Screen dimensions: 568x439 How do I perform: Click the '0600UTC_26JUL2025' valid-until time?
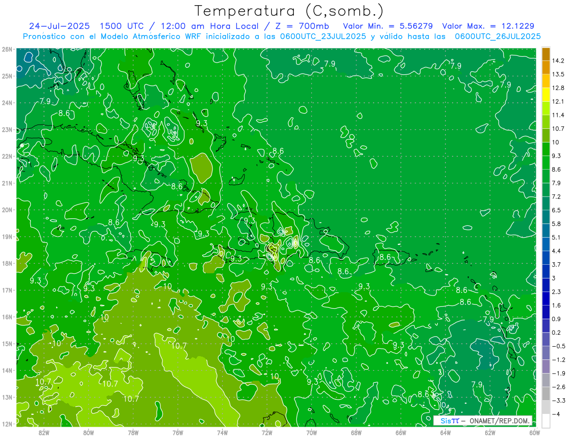point(498,36)
